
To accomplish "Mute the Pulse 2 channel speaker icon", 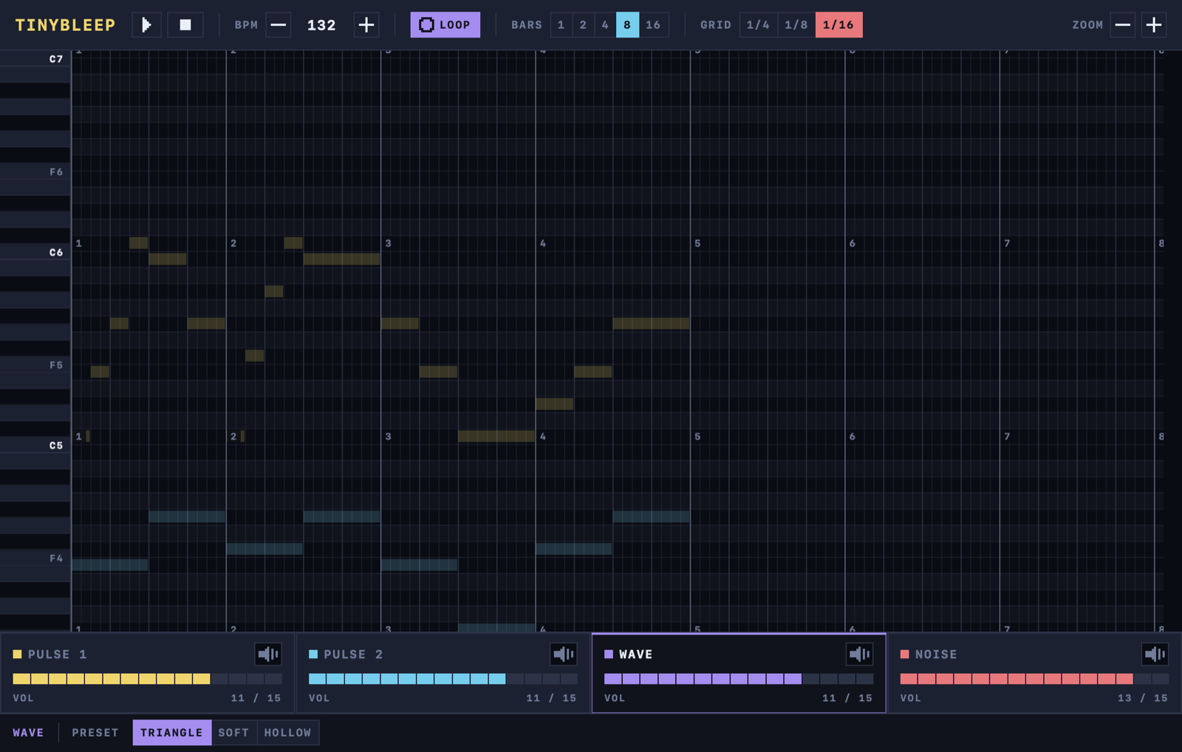I will (564, 654).
